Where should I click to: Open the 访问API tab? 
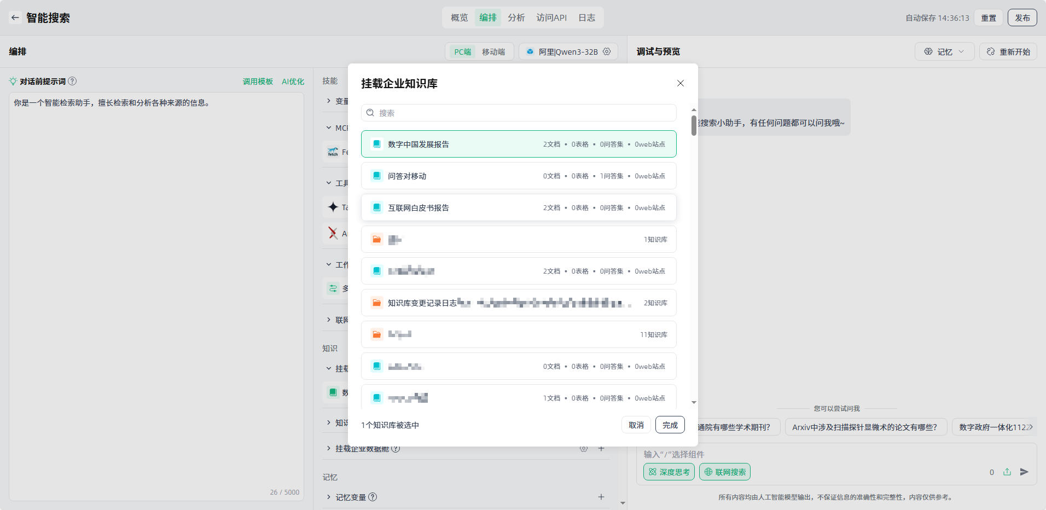click(551, 18)
